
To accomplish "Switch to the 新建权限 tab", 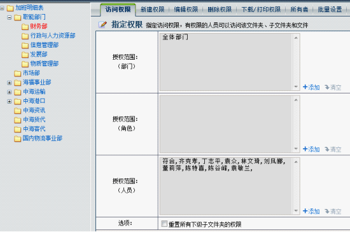I will [x=153, y=10].
